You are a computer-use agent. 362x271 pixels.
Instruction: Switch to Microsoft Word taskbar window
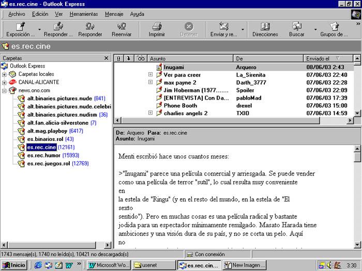pyautogui.click(x=109, y=265)
